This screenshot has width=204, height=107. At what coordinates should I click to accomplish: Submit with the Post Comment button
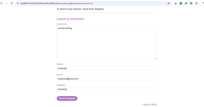click(67, 98)
